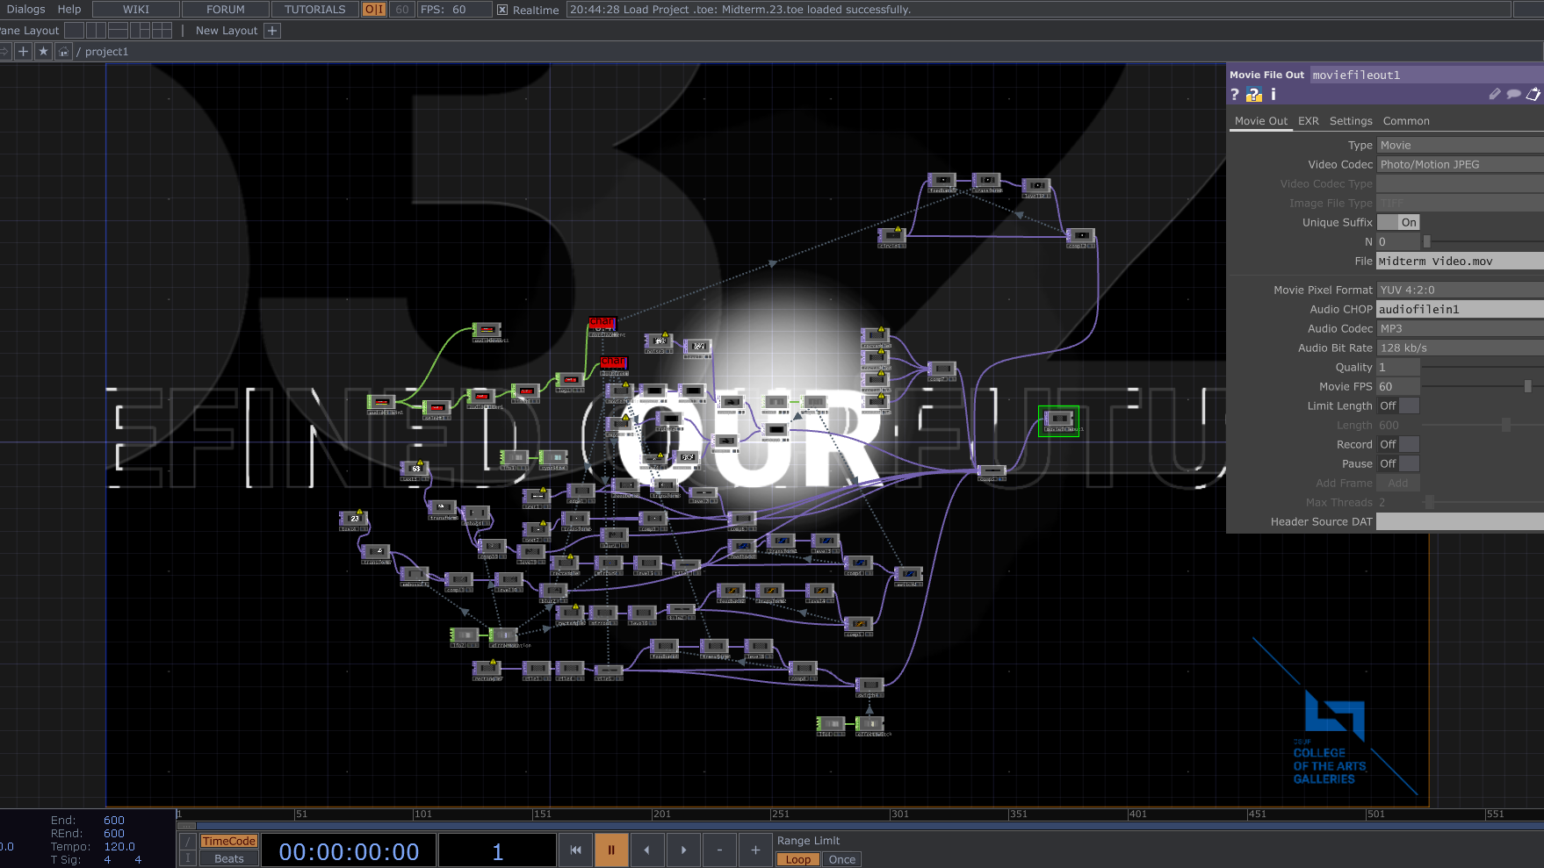
Task: Play forward with the right arrow button
Action: 683,850
